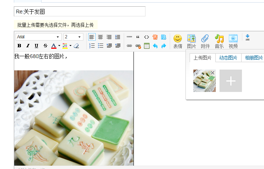Viewport: 264px width, 169px height.
Task: Undo the last edit
Action: 155,46
